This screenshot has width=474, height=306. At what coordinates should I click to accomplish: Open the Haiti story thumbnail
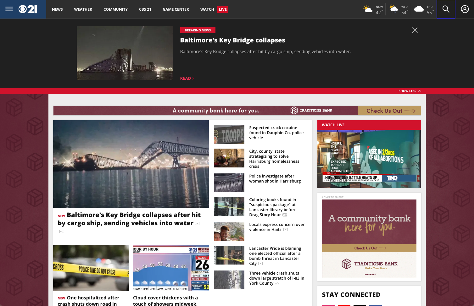coord(229,231)
